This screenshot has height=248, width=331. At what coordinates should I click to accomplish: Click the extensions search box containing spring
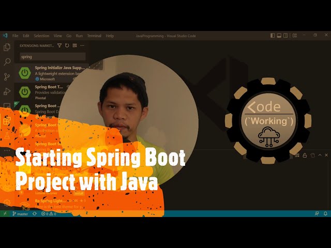(53, 57)
